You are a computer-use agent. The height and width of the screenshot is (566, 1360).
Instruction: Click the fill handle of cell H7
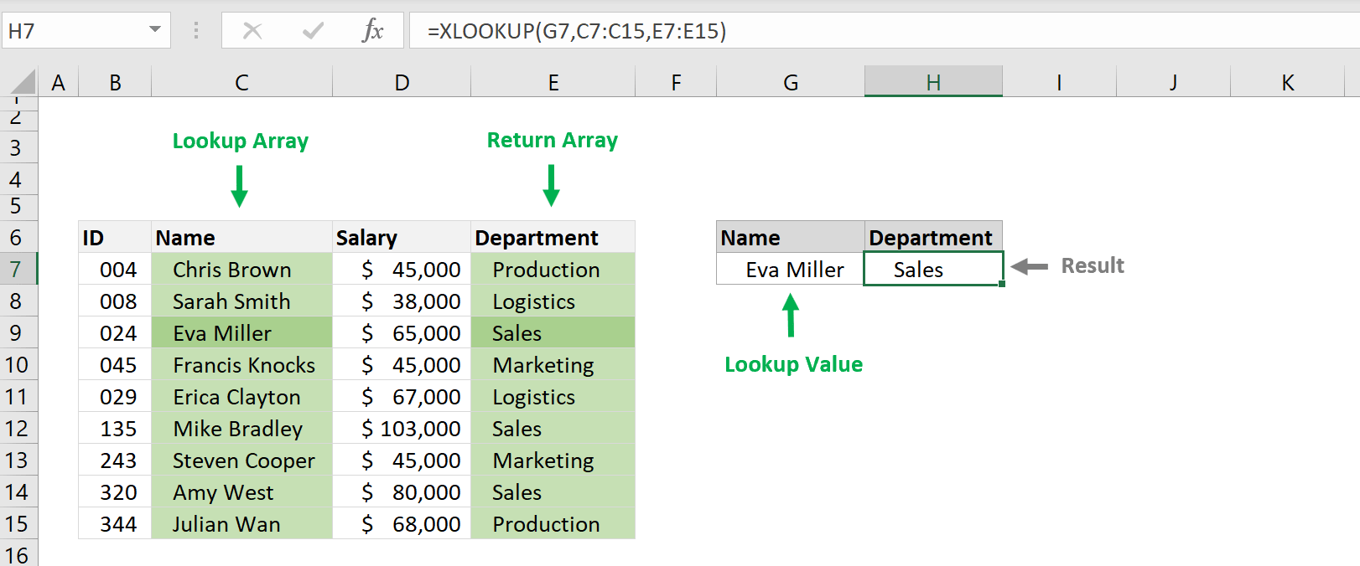pos(1002,285)
